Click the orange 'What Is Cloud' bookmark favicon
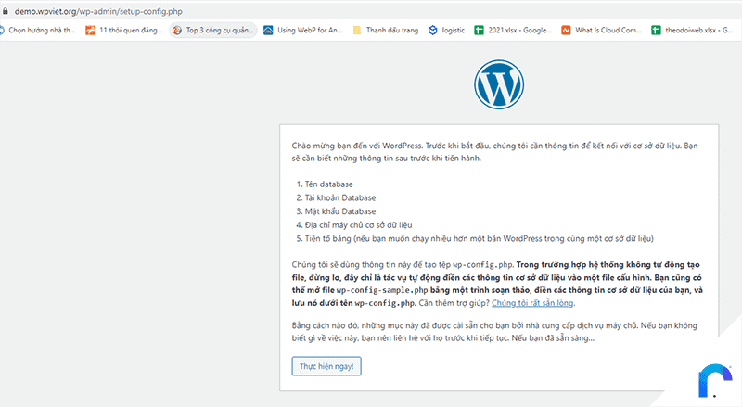Screen dimensions: 742x407 tap(566, 31)
